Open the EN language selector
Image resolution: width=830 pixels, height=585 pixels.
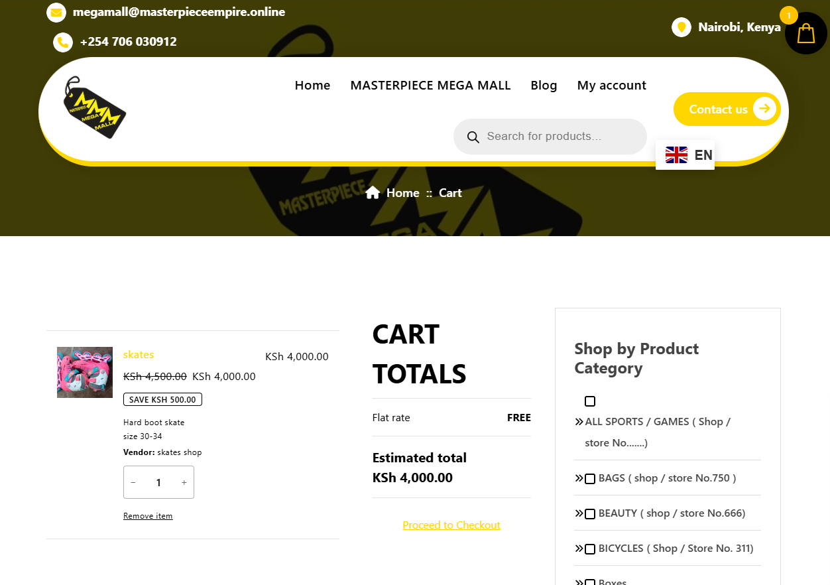click(x=685, y=155)
